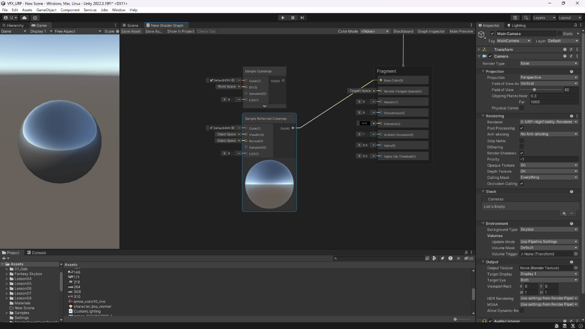The height and width of the screenshot is (329, 585).
Task: Open Transform component help icon
Action: coord(565,49)
